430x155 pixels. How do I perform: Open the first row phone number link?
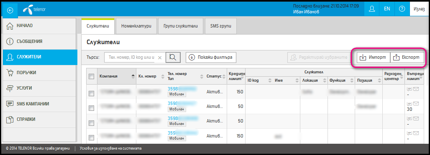(x=182, y=89)
